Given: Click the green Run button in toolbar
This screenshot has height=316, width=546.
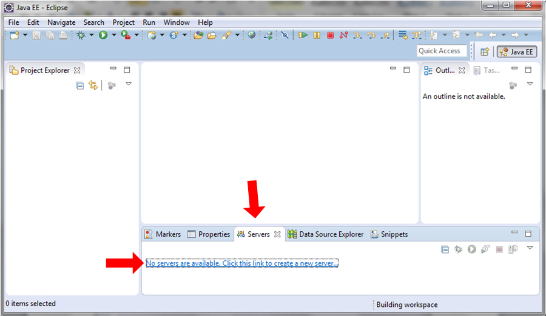Looking at the screenshot, I should [103, 35].
